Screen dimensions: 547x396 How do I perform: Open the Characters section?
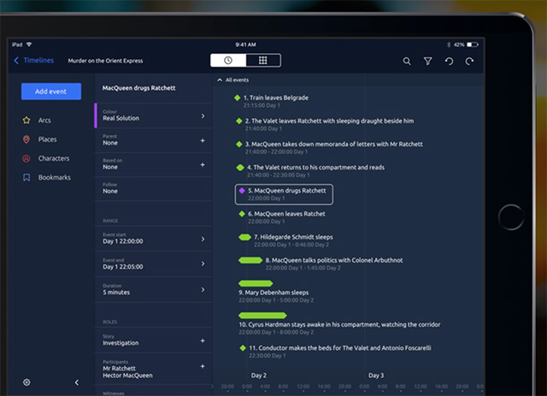tap(53, 158)
